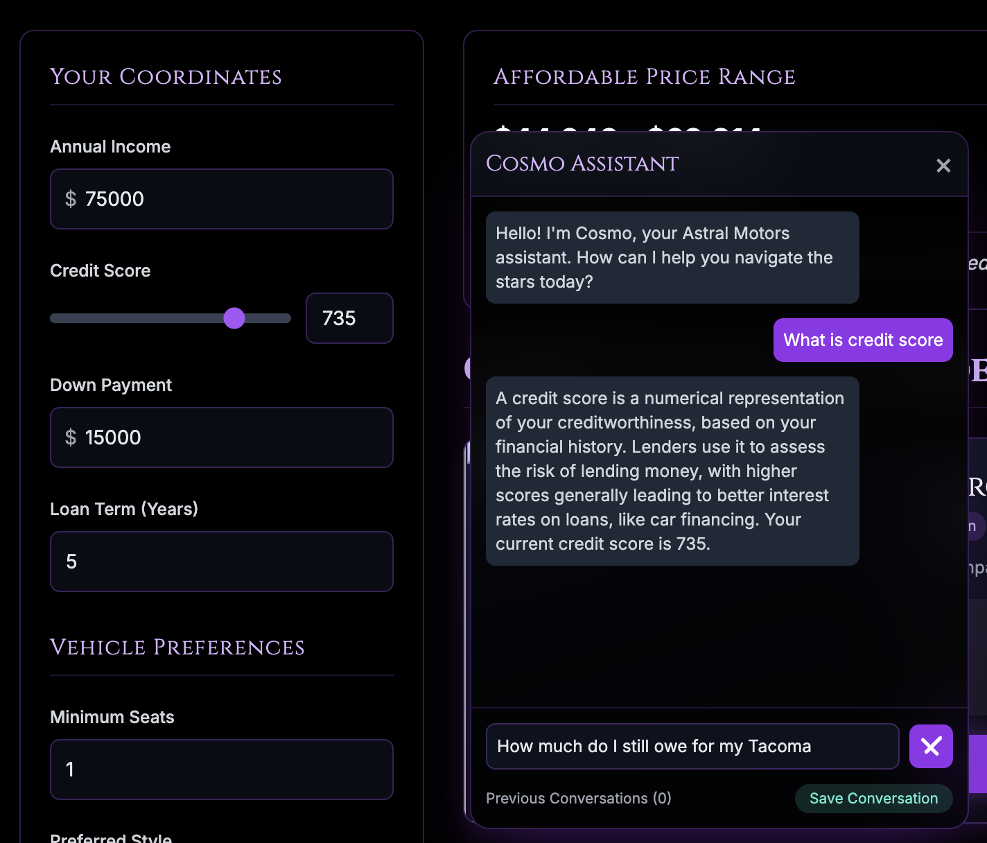Screen dimensions: 987x843
Task: Click the Save Conversation button
Action: [873, 799]
